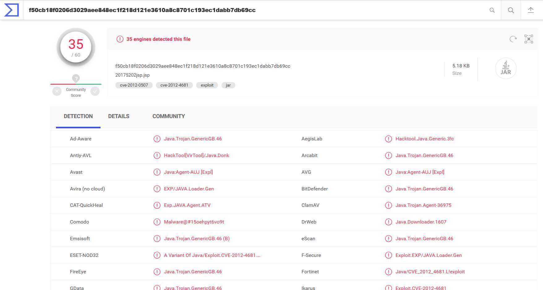This screenshot has width=543, height=290.
Task: Click EXP/JAVA.Loader.Gen Avira result
Action: click(189, 189)
